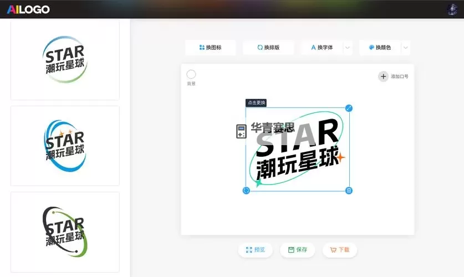Click 换图标 to change the icon
Image resolution: width=464 pixels, height=277 pixels.
[x=210, y=48]
